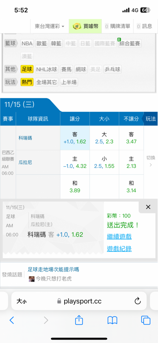This screenshot has height=343, width=158.
Task: Click the 其他 category label
Action: [11, 69]
